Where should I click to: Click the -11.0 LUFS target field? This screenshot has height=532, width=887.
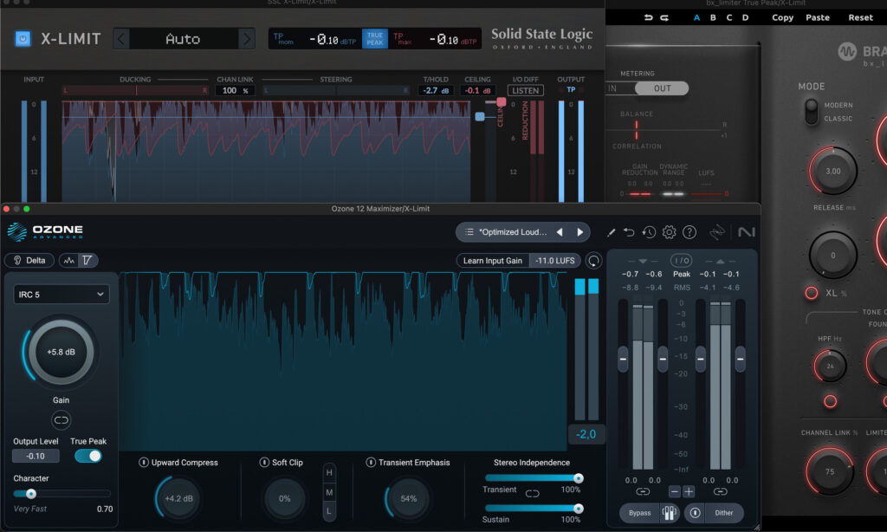555,260
